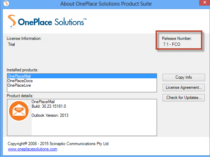
Task: Select OnePlaceDocs in installed products
Action: pyautogui.click(x=82, y=81)
